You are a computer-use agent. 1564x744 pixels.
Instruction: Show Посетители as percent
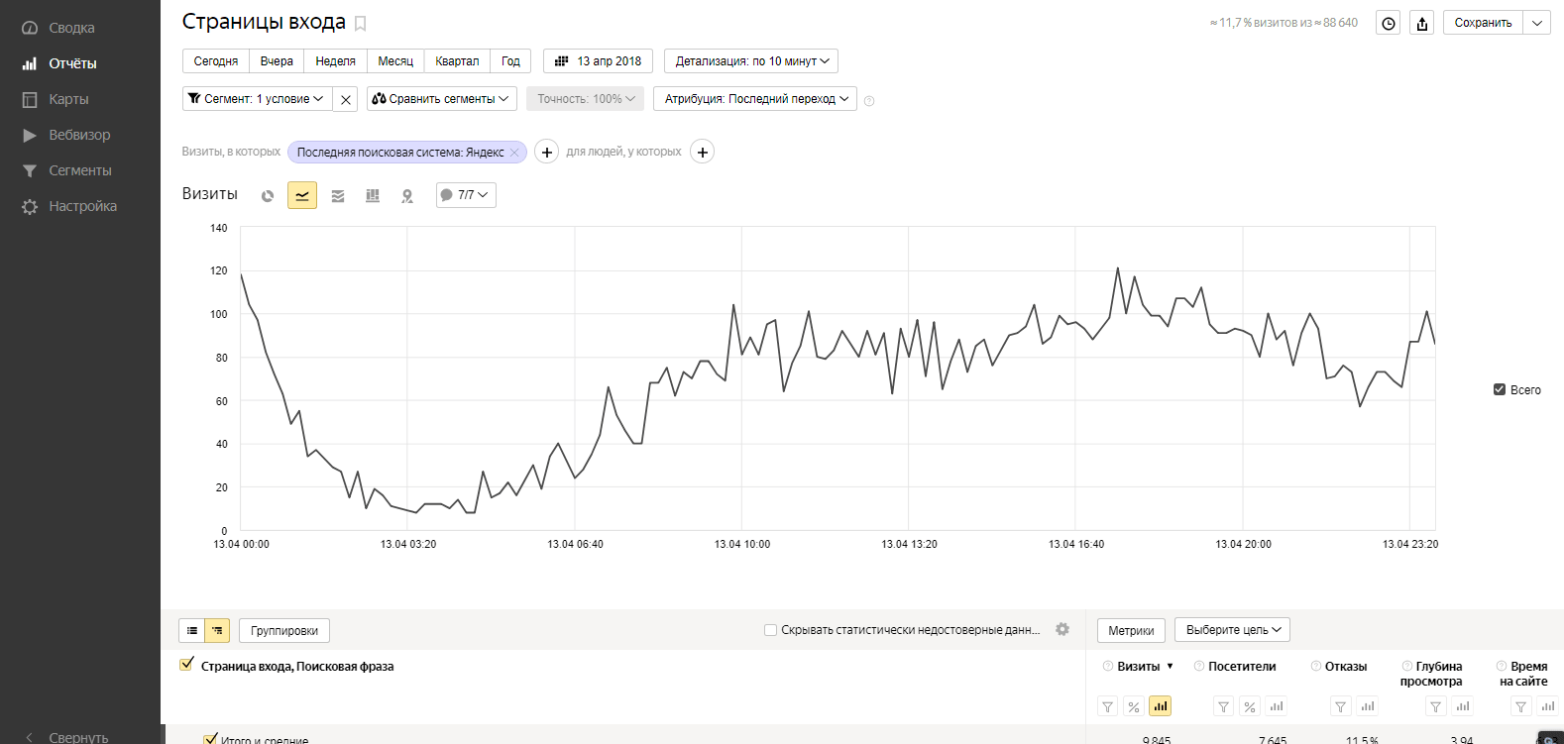[1250, 706]
